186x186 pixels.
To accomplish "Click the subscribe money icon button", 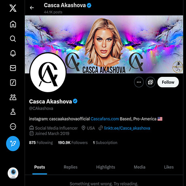I will pos(150,82).
